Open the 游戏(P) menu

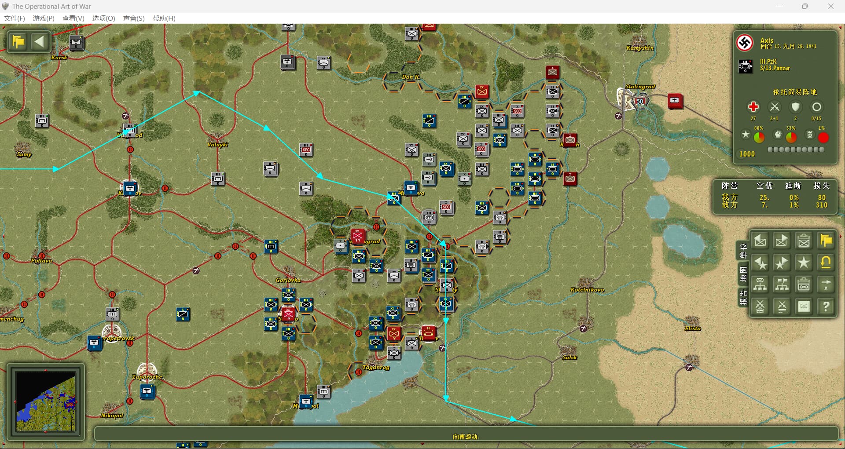[x=44, y=18]
